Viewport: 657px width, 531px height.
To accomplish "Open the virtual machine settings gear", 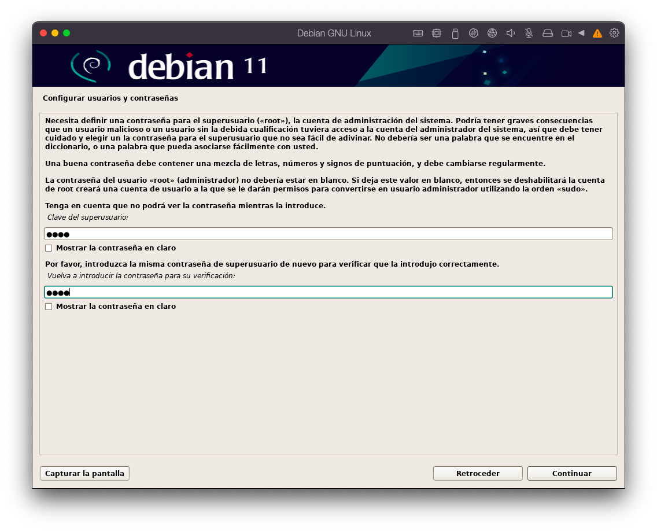I will (614, 33).
